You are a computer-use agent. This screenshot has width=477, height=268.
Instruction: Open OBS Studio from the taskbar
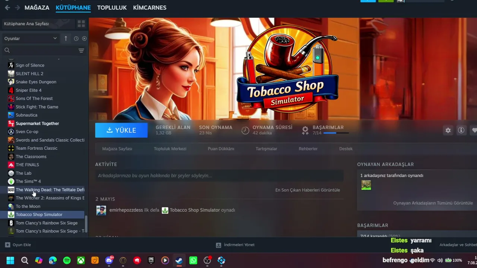pyautogui.click(x=207, y=260)
